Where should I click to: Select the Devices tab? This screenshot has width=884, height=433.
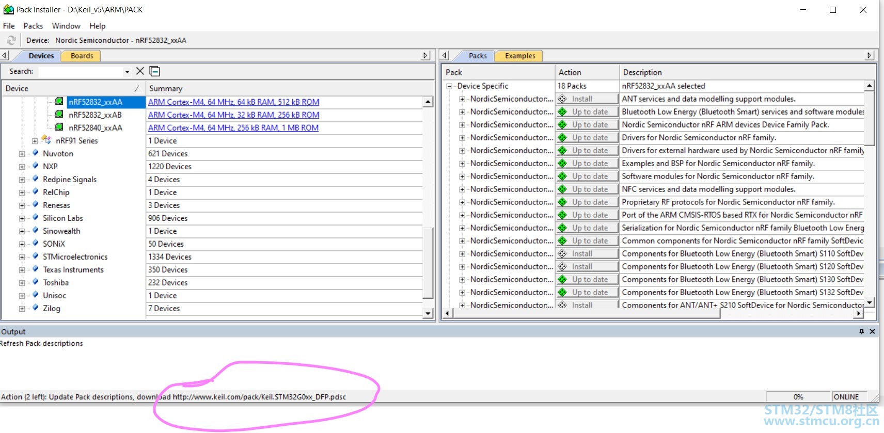point(41,56)
